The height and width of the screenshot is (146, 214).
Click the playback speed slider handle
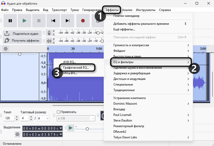[x=87, y=129]
